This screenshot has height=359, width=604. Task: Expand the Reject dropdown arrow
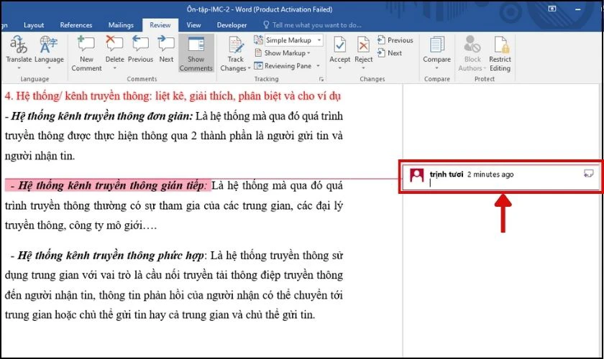pos(363,68)
